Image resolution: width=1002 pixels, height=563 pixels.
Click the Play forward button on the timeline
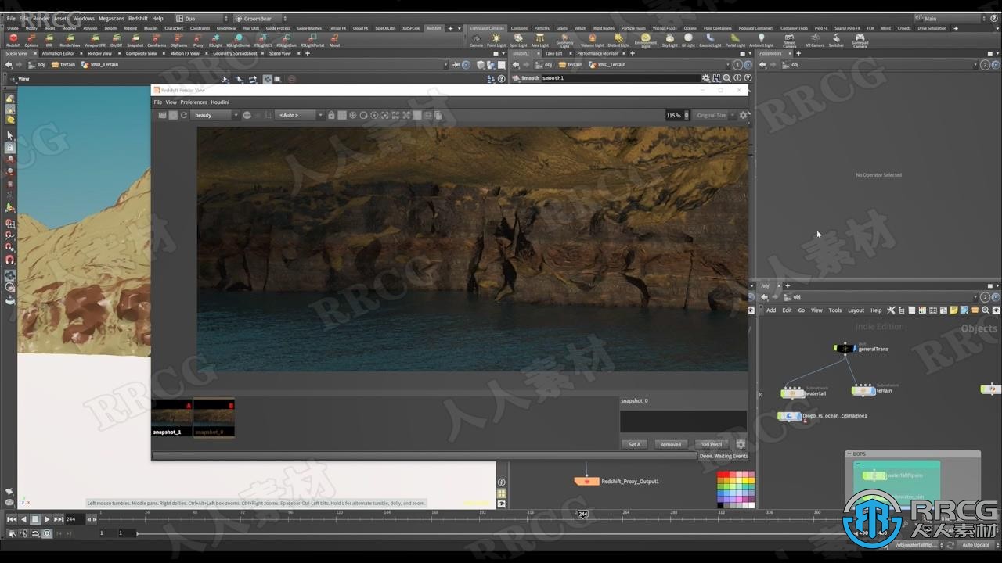pyautogui.click(x=47, y=519)
